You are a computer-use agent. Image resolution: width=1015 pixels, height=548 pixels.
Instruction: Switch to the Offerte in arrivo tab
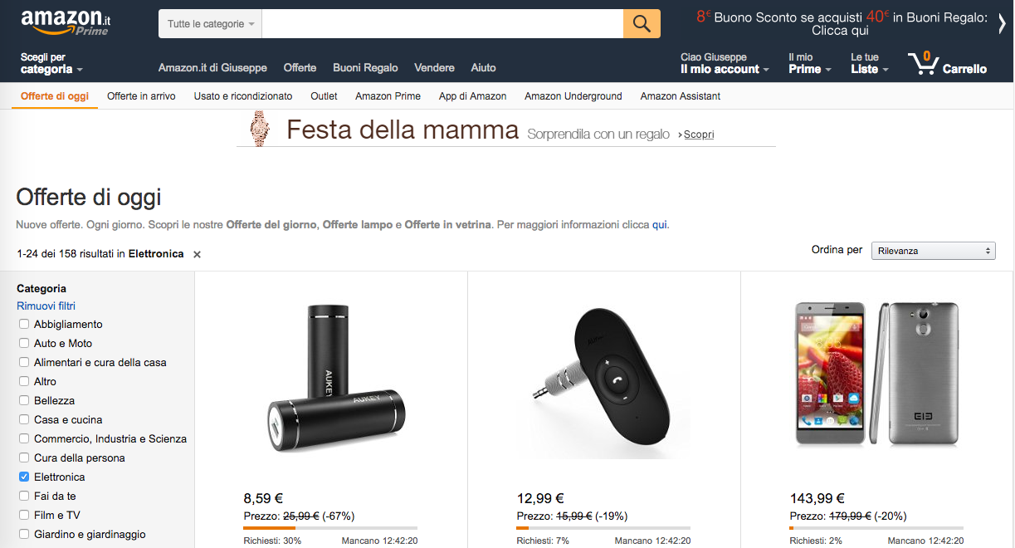(141, 96)
